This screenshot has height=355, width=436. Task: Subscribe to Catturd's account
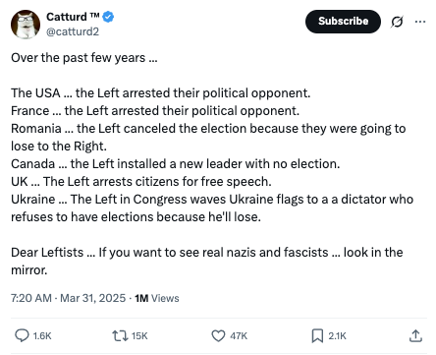pos(343,22)
